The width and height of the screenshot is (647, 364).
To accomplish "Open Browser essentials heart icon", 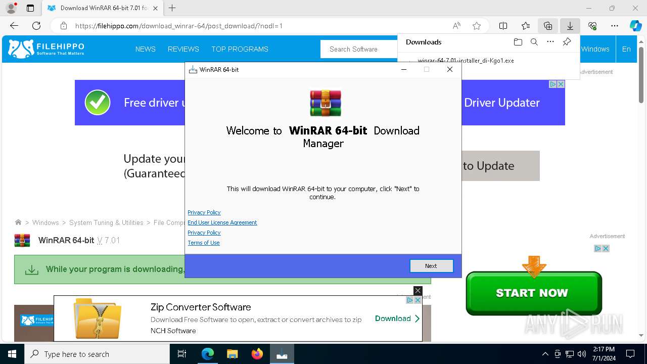I will [592, 26].
